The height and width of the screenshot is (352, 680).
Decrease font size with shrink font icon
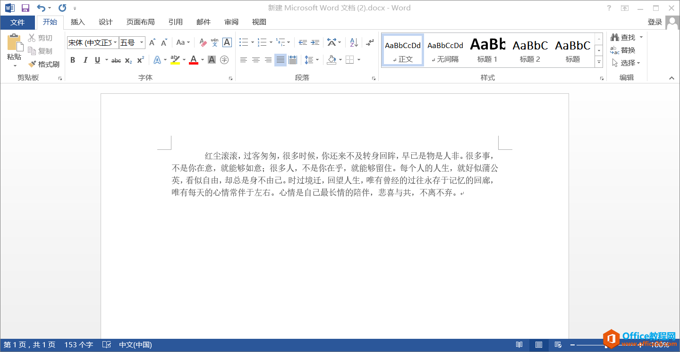coord(164,42)
